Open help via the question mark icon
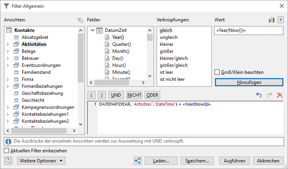The width and height of the screenshot is (288, 169). [9, 160]
